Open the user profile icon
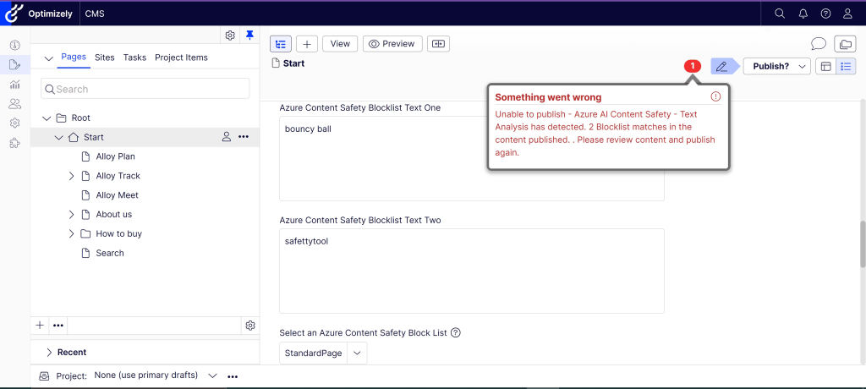The height and width of the screenshot is (389, 866). coord(848,14)
